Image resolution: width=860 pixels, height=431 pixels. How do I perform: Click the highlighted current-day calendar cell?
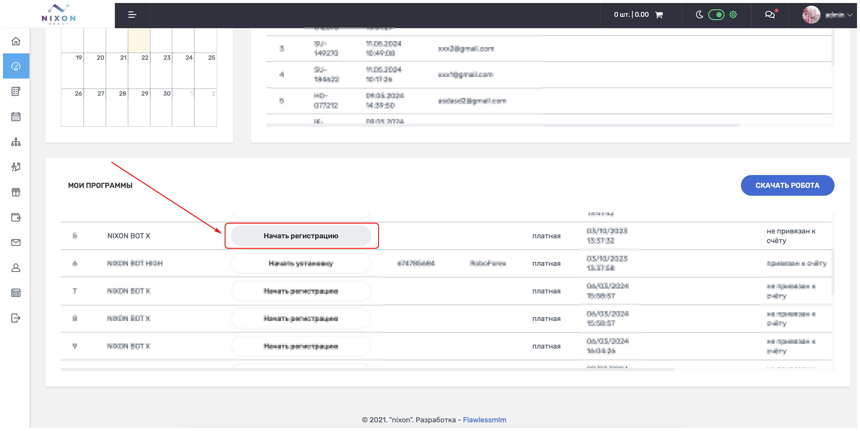point(139,40)
